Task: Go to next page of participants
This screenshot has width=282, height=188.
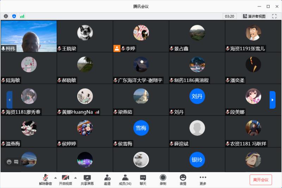Action: (272, 100)
